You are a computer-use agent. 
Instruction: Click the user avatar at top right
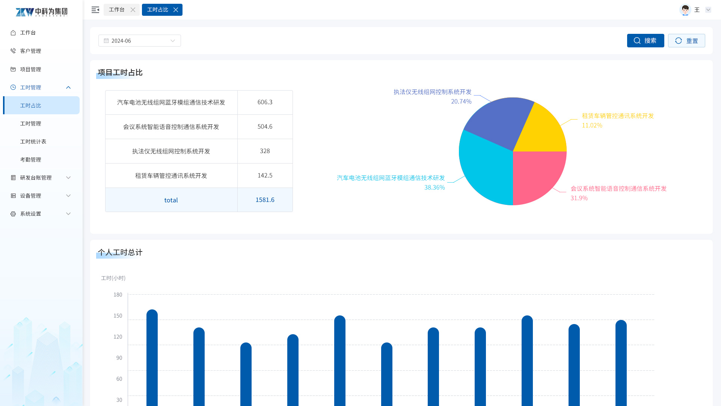pyautogui.click(x=685, y=10)
